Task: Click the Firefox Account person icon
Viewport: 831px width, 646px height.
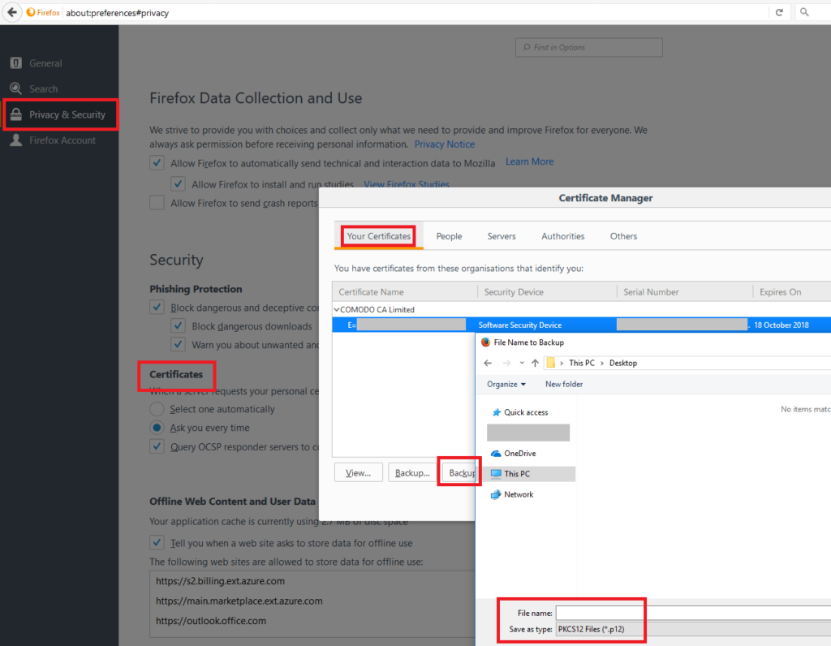Action: [16, 140]
